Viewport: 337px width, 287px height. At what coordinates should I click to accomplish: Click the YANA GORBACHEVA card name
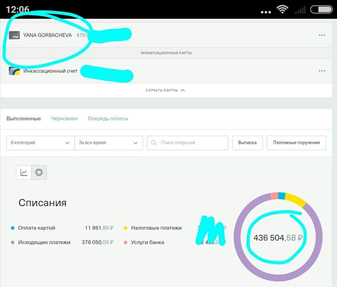pos(48,35)
